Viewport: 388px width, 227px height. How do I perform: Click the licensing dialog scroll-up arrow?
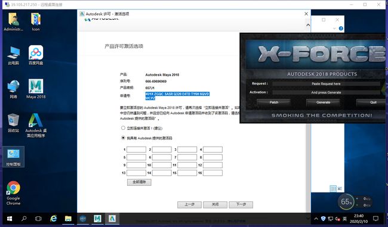coord(308,25)
